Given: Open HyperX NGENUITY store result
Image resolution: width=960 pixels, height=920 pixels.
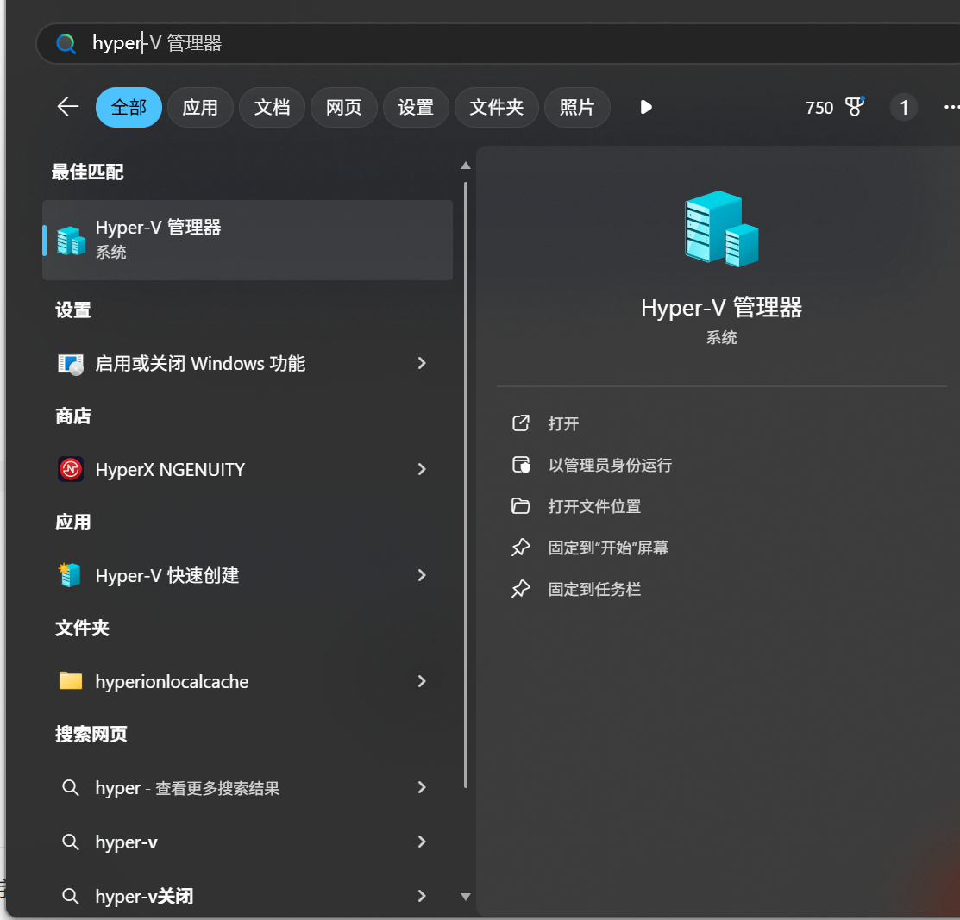Looking at the screenshot, I should [x=248, y=470].
